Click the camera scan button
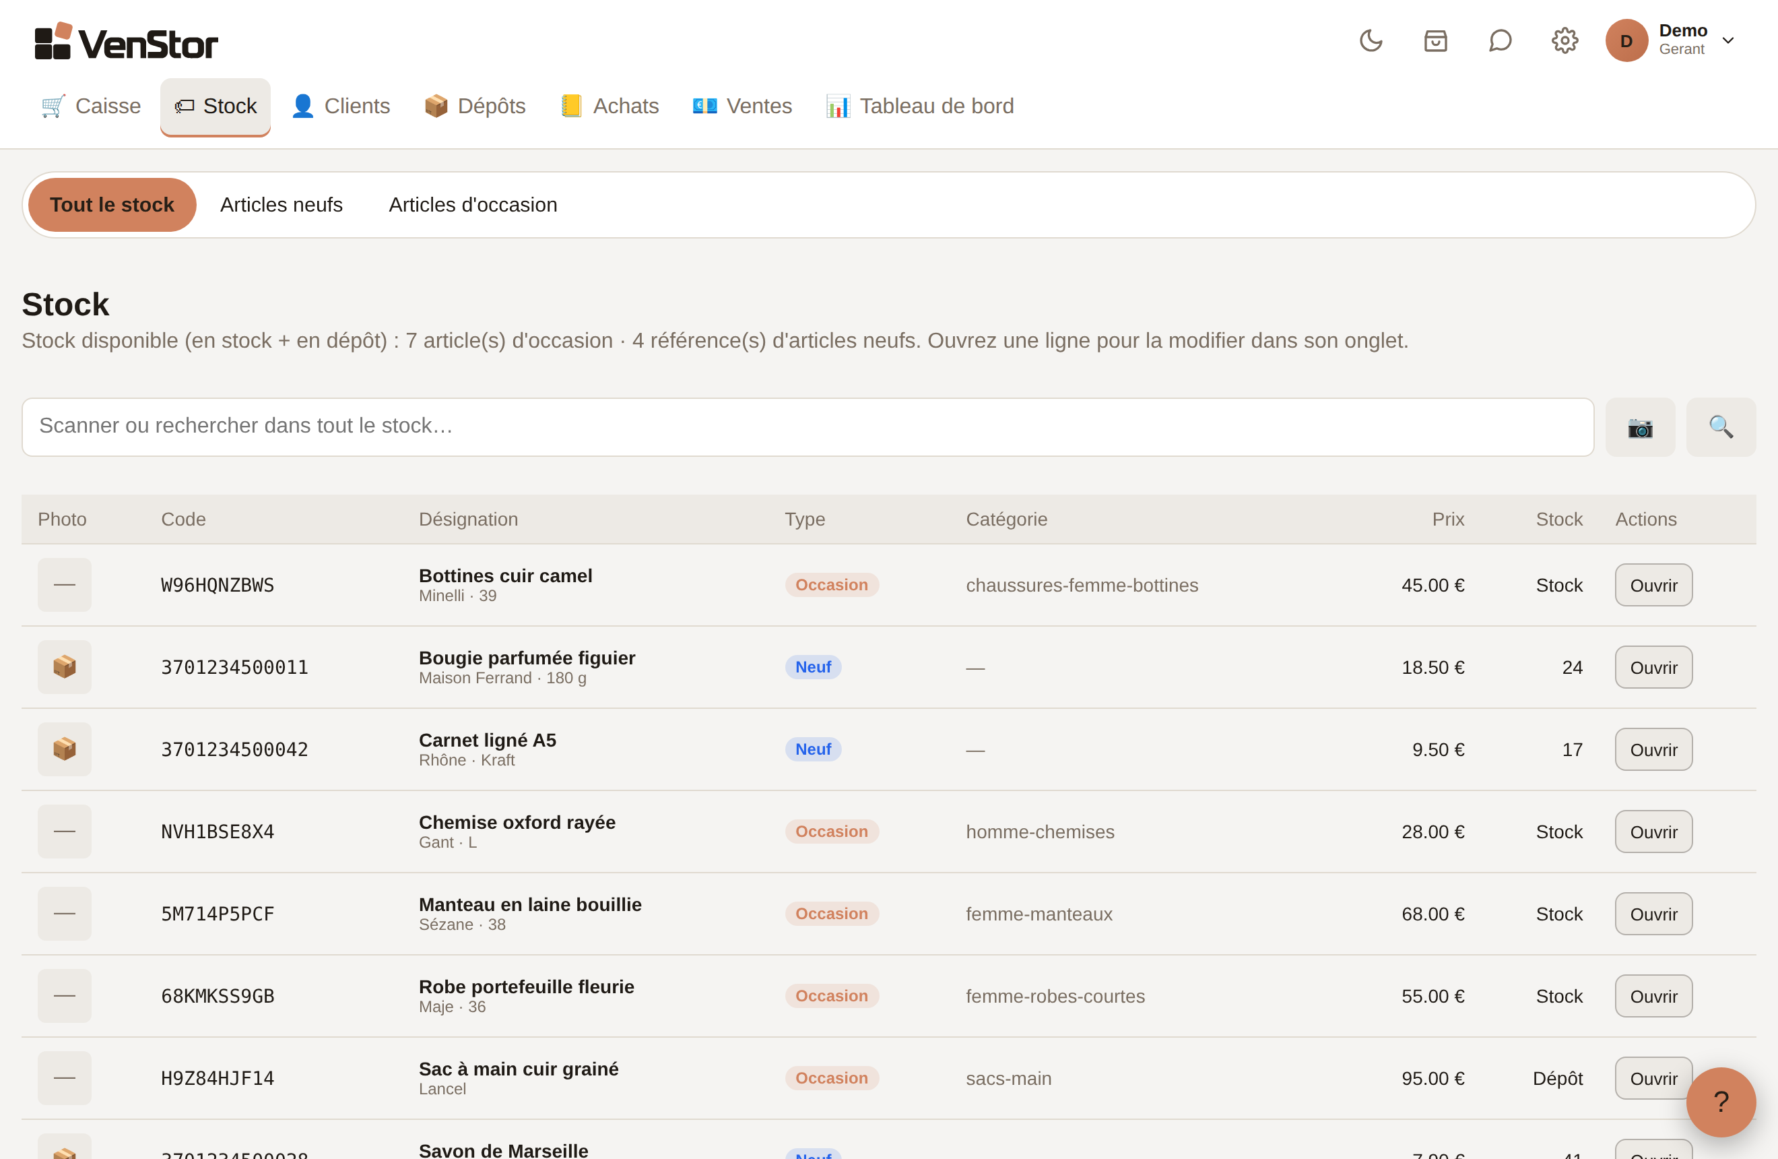The image size is (1778, 1159). coord(1640,427)
